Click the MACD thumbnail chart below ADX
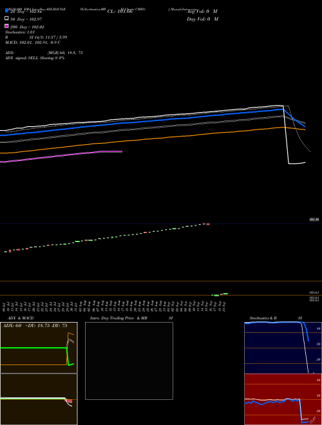 39,399
